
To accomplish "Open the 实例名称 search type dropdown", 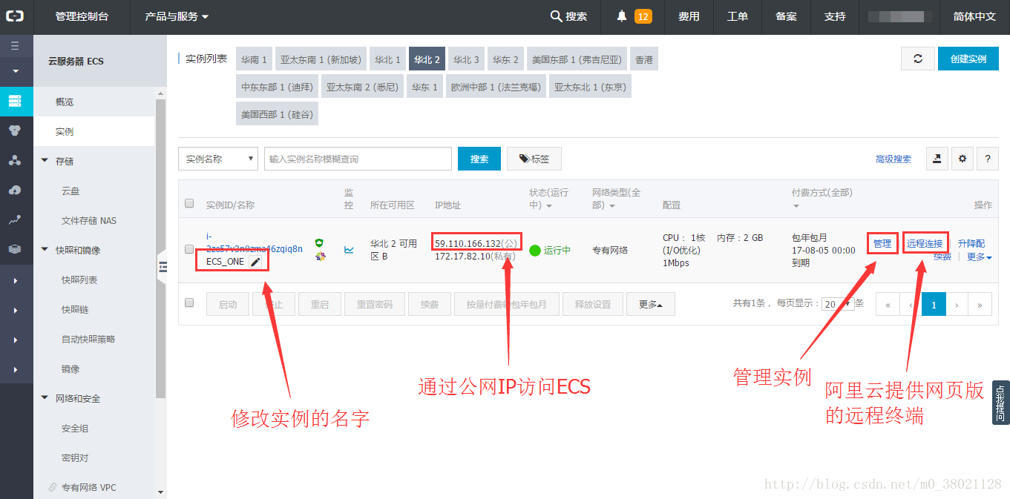I will point(218,159).
